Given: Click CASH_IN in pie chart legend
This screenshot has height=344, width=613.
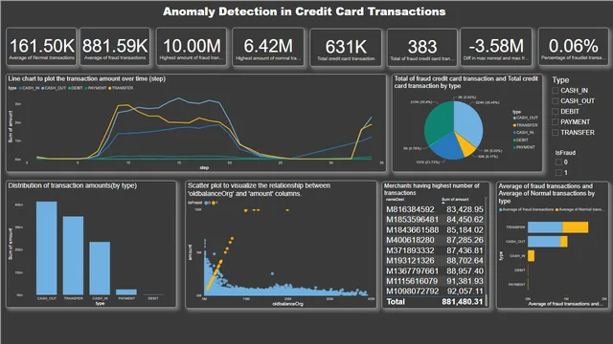Looking at the screenshot, I should coord(524,133).
